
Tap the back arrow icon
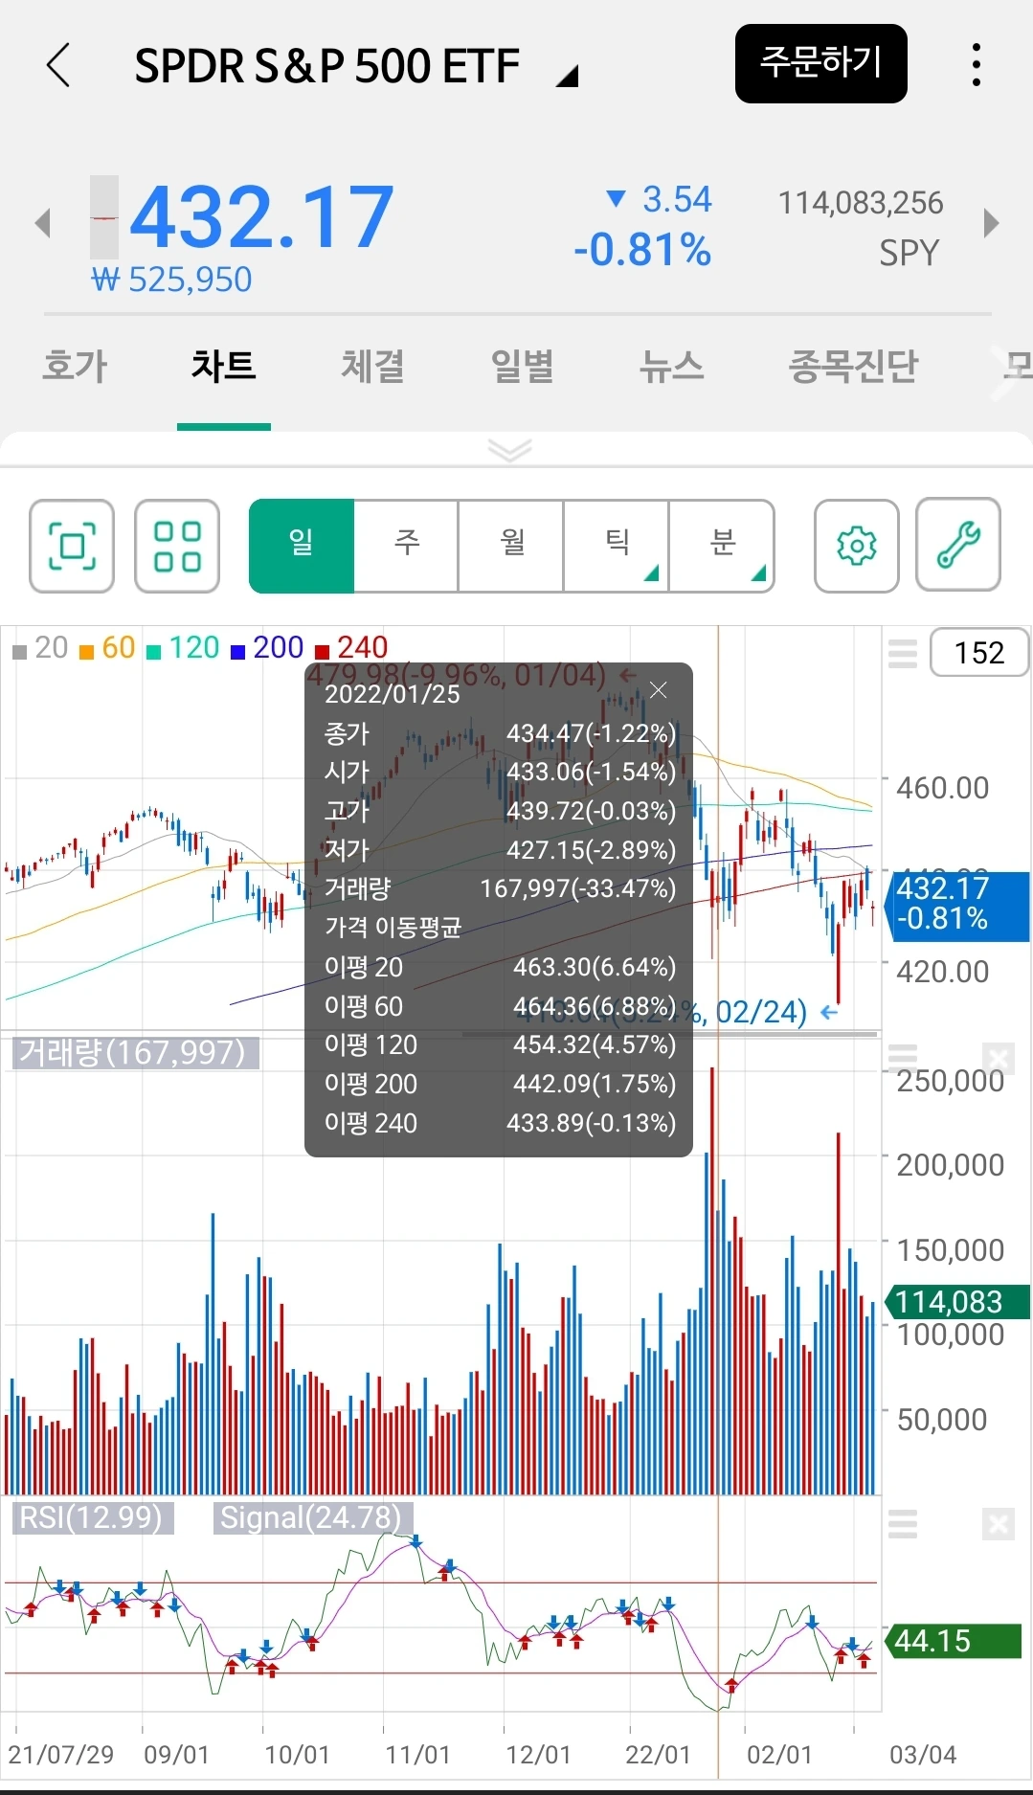(58, 65)
